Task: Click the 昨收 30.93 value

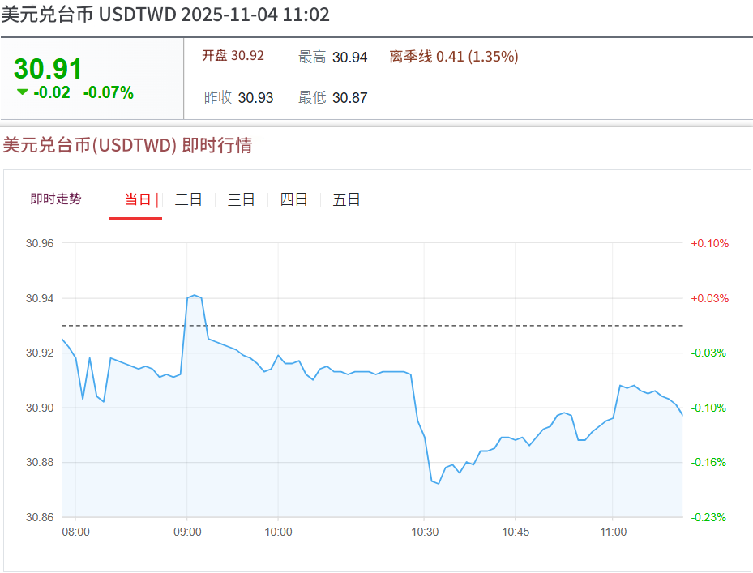Action: pyautogui.click(x=238, y=98)
